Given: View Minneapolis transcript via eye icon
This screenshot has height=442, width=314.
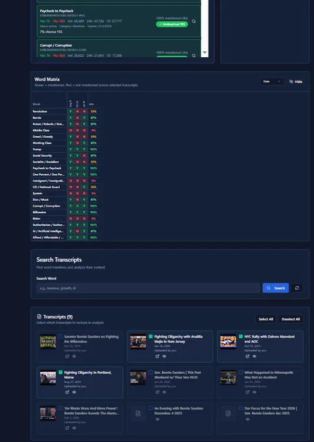Looking at the screenshot, I should pos(255,392).
